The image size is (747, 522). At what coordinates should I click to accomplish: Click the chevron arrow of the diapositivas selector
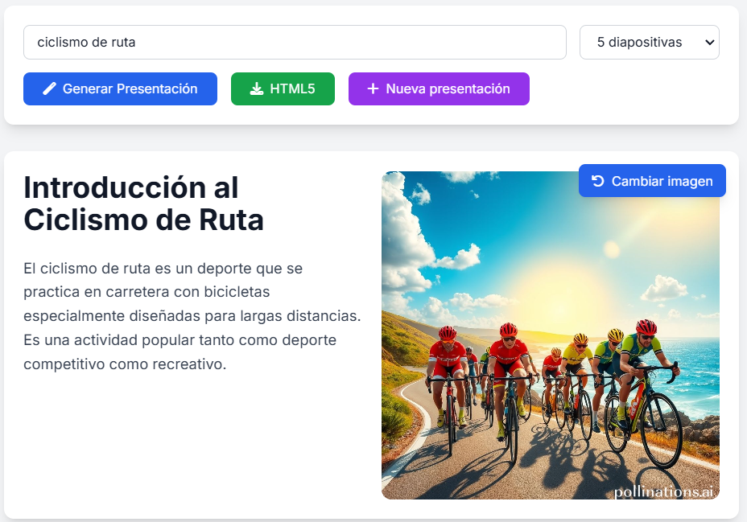point(709,43)
